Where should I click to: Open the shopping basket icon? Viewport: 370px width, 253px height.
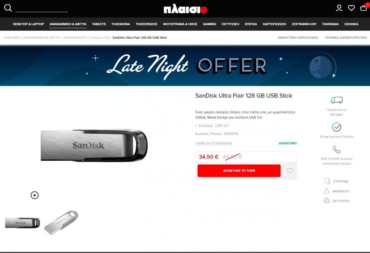pyautogui.click(x=364, y=8)
